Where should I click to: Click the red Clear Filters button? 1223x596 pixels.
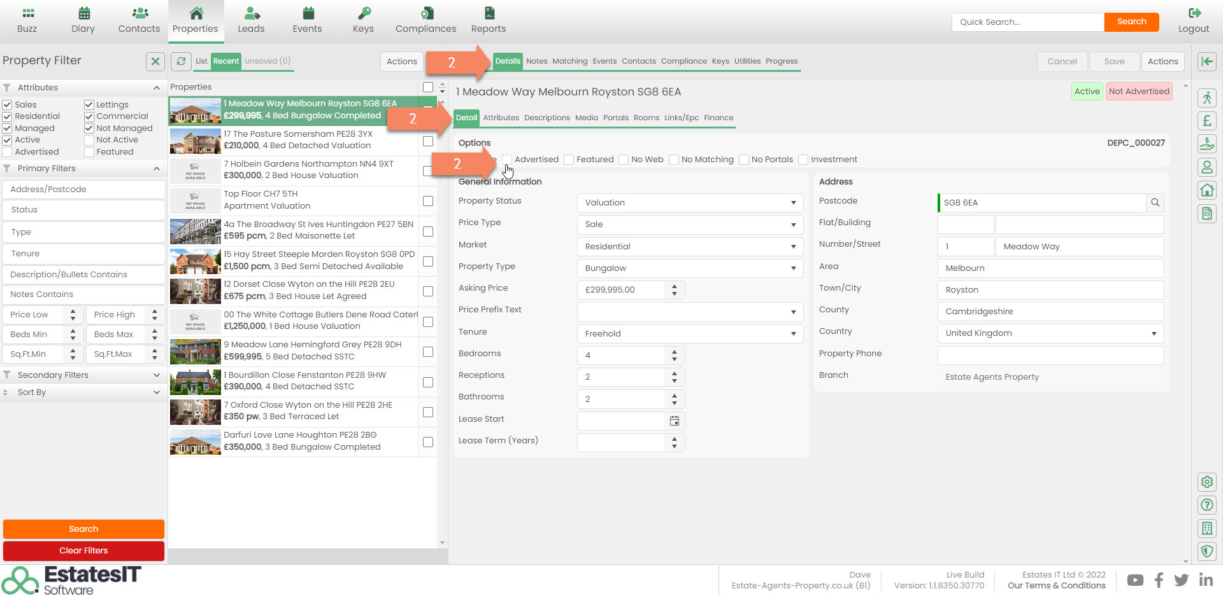(x=83, y=551)
